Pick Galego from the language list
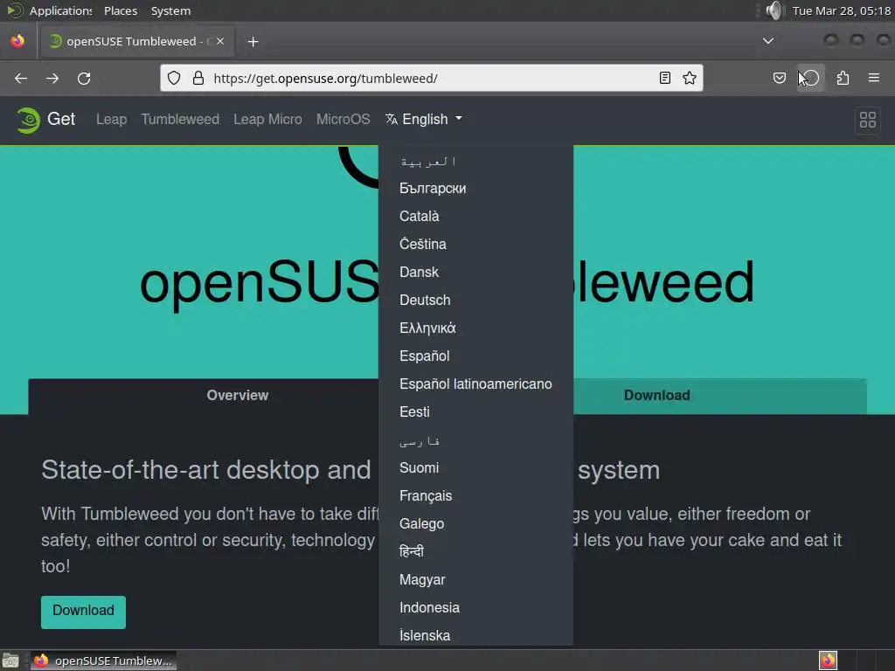Screen dimensions: 895x671 click(x=475, y=524)
